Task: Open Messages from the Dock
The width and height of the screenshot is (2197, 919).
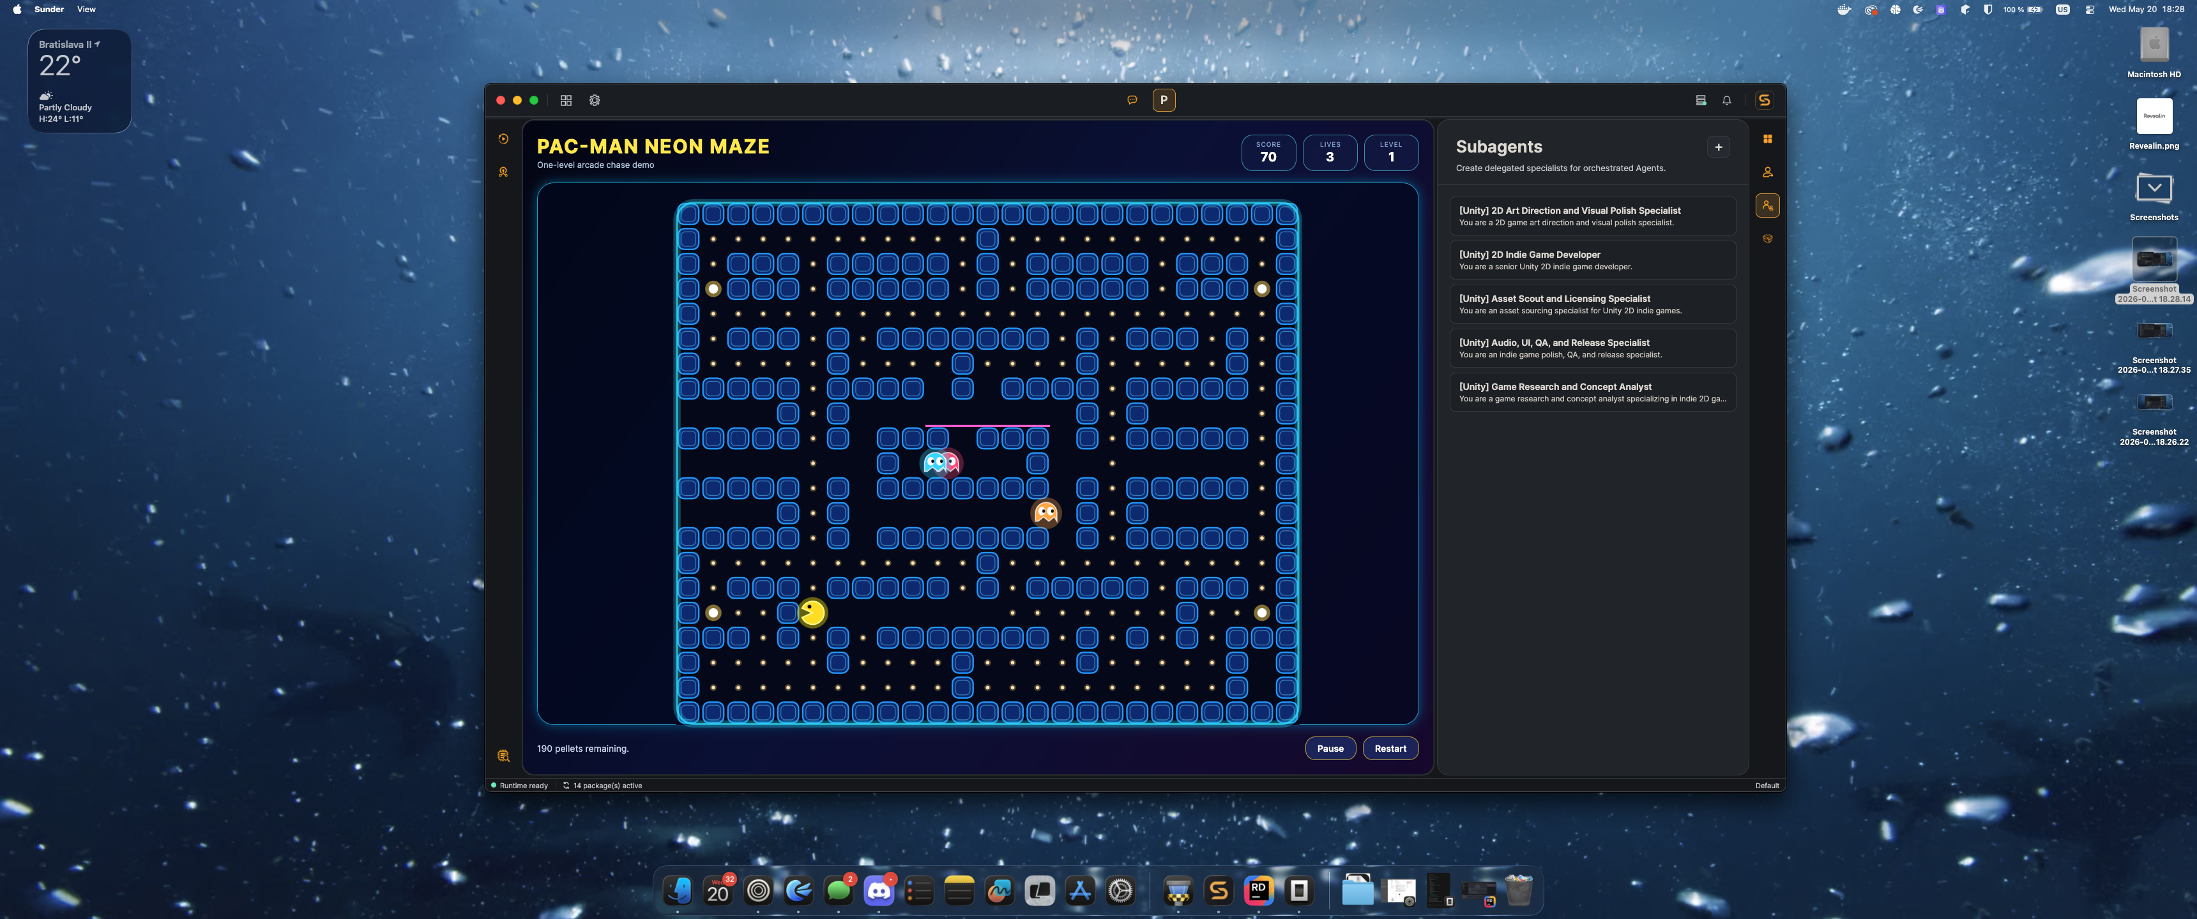Action: coord(839,891)
